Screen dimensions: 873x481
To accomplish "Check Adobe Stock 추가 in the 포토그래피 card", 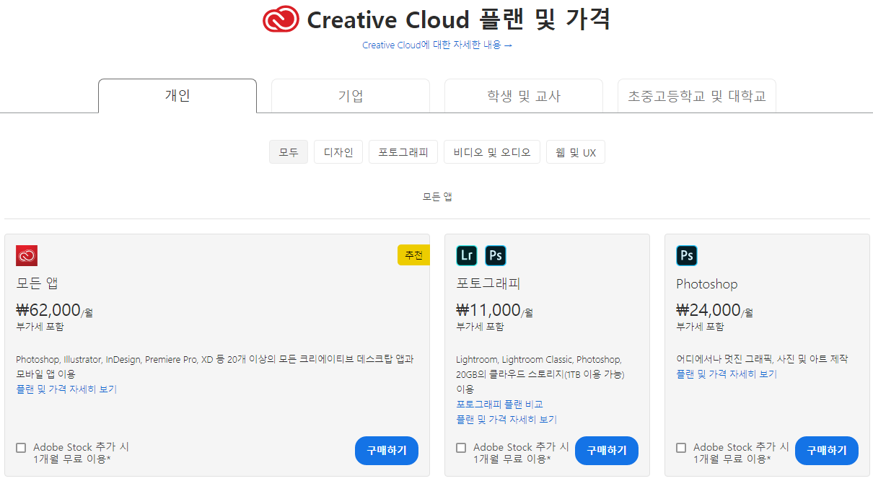I will 461,448.
